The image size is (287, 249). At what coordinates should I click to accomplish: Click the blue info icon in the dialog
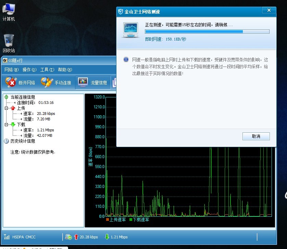(x=126, y=59)
